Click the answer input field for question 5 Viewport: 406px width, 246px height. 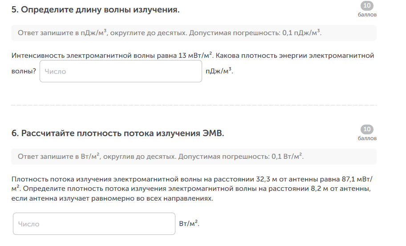tap(121, 71)
